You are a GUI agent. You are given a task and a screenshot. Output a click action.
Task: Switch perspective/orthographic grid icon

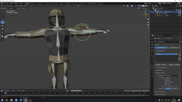[x=148, y=28]
